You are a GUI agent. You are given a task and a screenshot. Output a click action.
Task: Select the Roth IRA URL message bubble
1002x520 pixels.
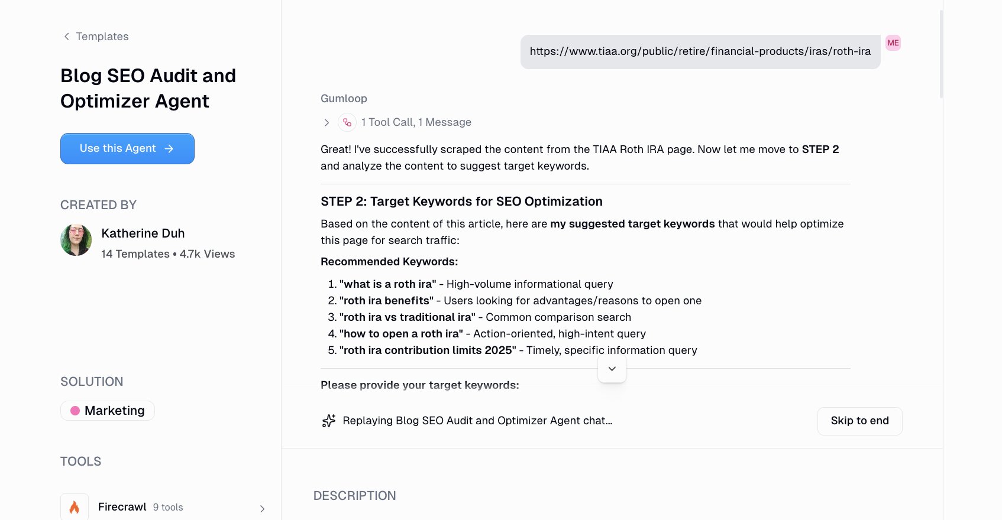pyautogui.click(x=700, y=51)
